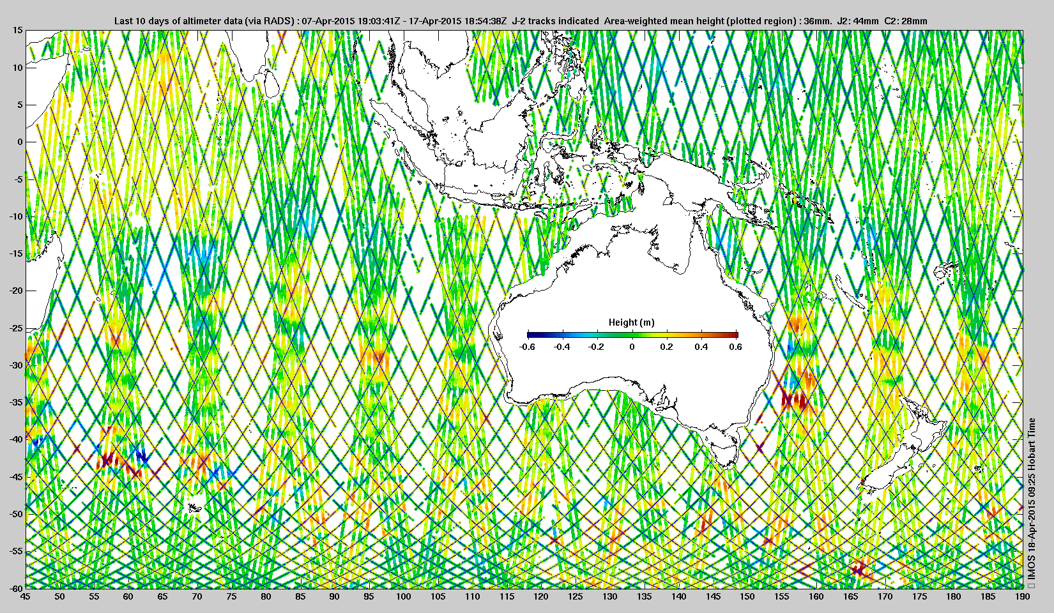
Task: Select the '17-Apr-2015 18:54:38Z' end timestamp in title
Action: 457,21
